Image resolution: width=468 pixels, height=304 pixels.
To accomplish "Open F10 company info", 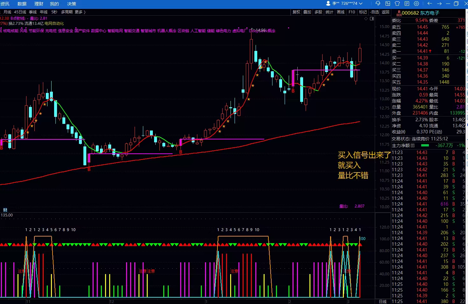I will 352,12.
